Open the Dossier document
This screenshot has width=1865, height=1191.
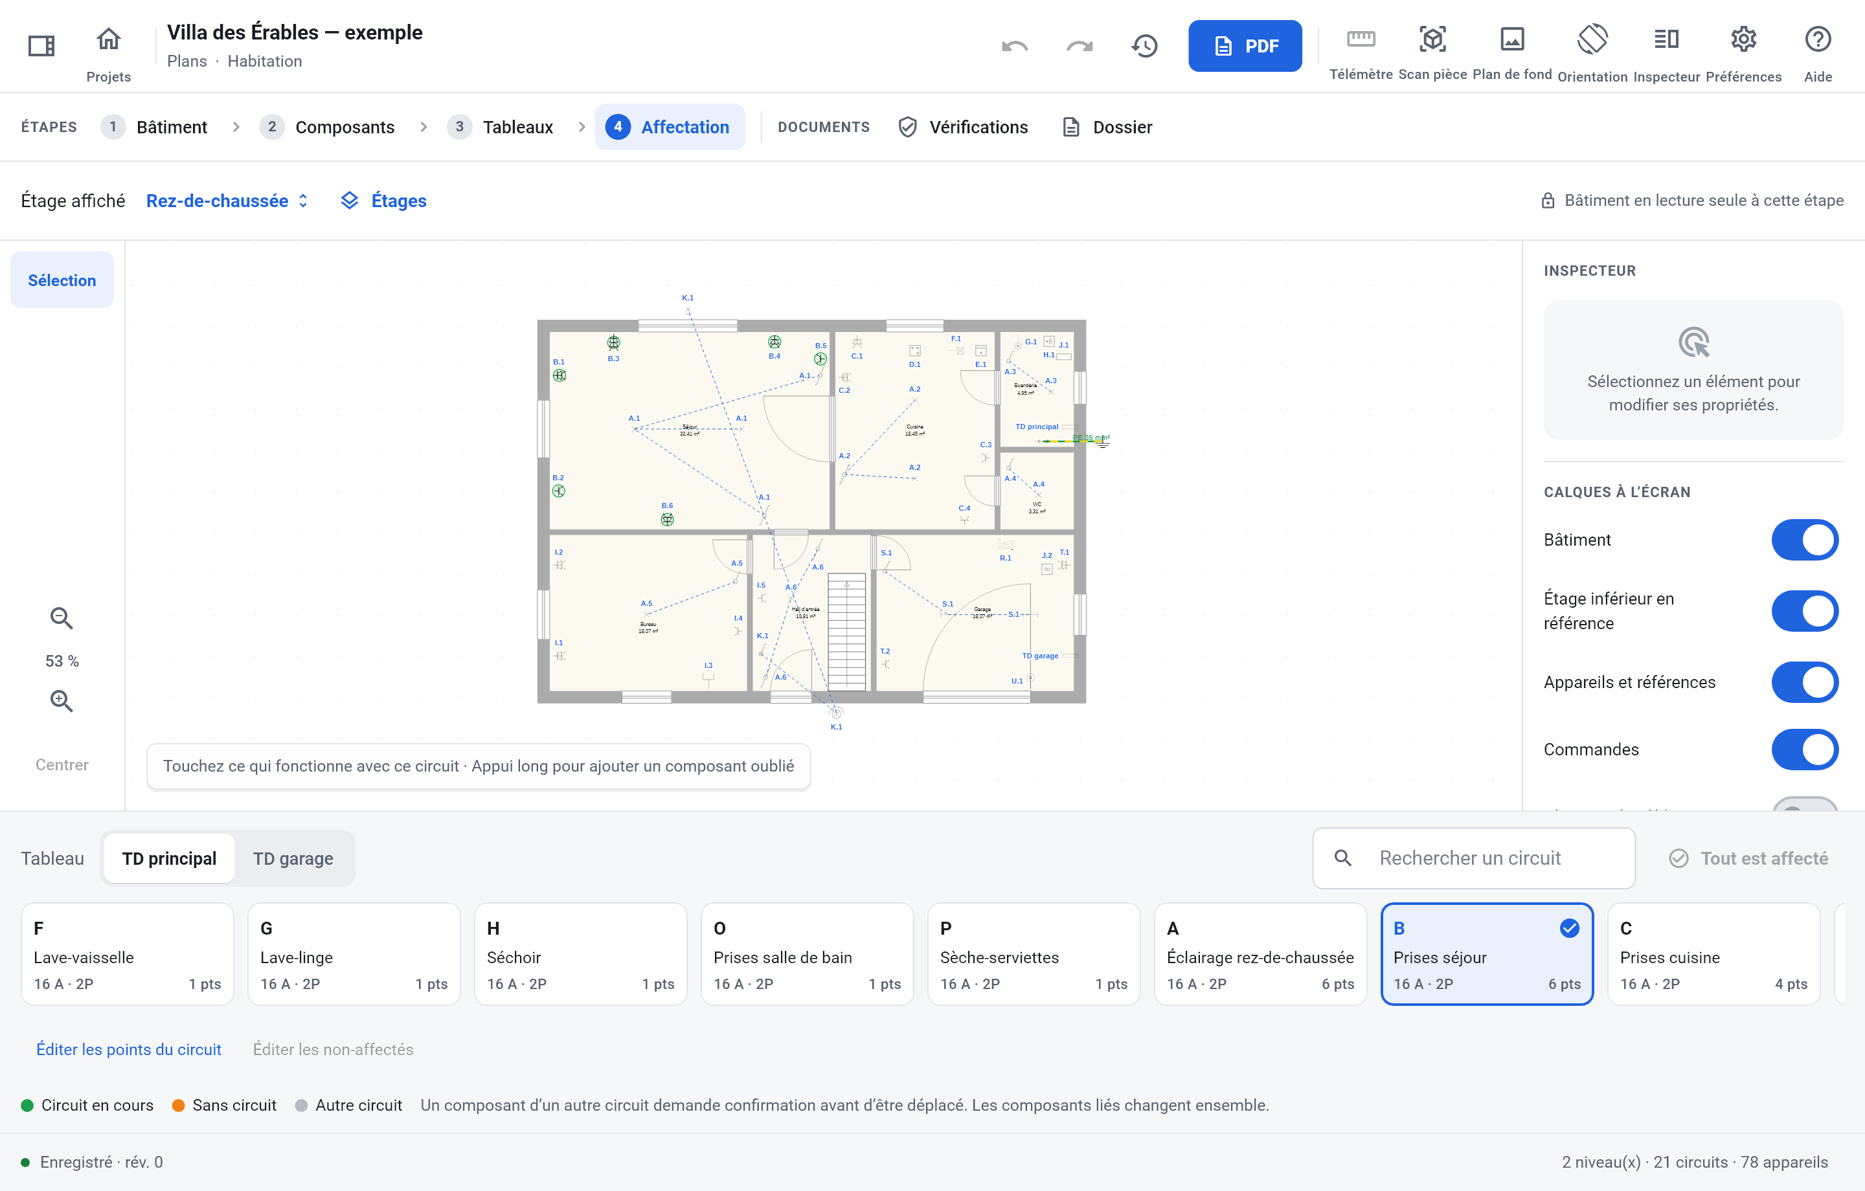pos(1107,127)
